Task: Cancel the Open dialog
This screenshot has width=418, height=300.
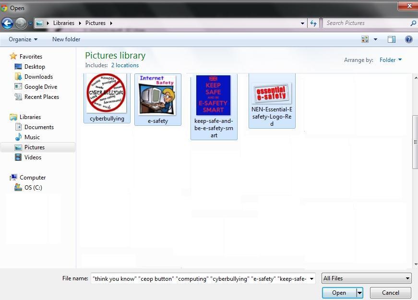Action: (x=391, y=293)
